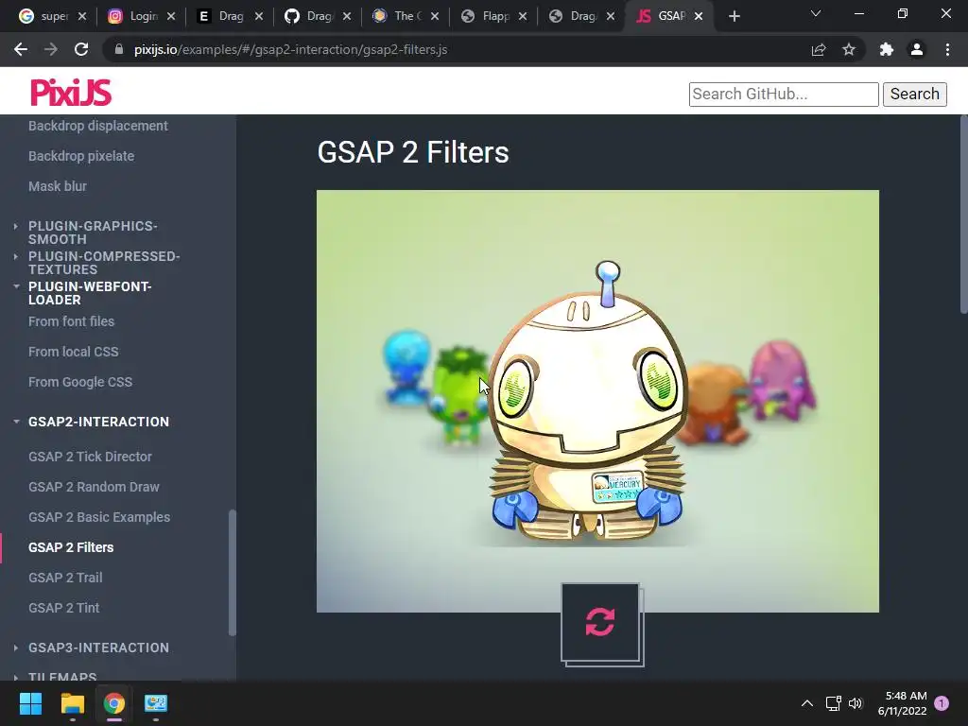Viewport: 968px width, 726px height.
Task: Open From local CSS example
Action: [73, 352]
